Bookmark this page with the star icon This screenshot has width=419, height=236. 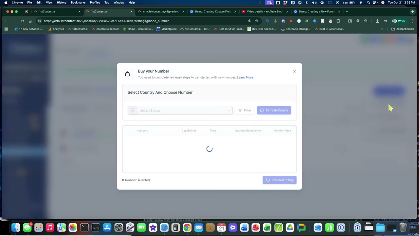257,21
